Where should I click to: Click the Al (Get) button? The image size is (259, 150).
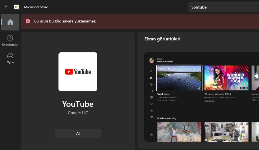(78, 133)
